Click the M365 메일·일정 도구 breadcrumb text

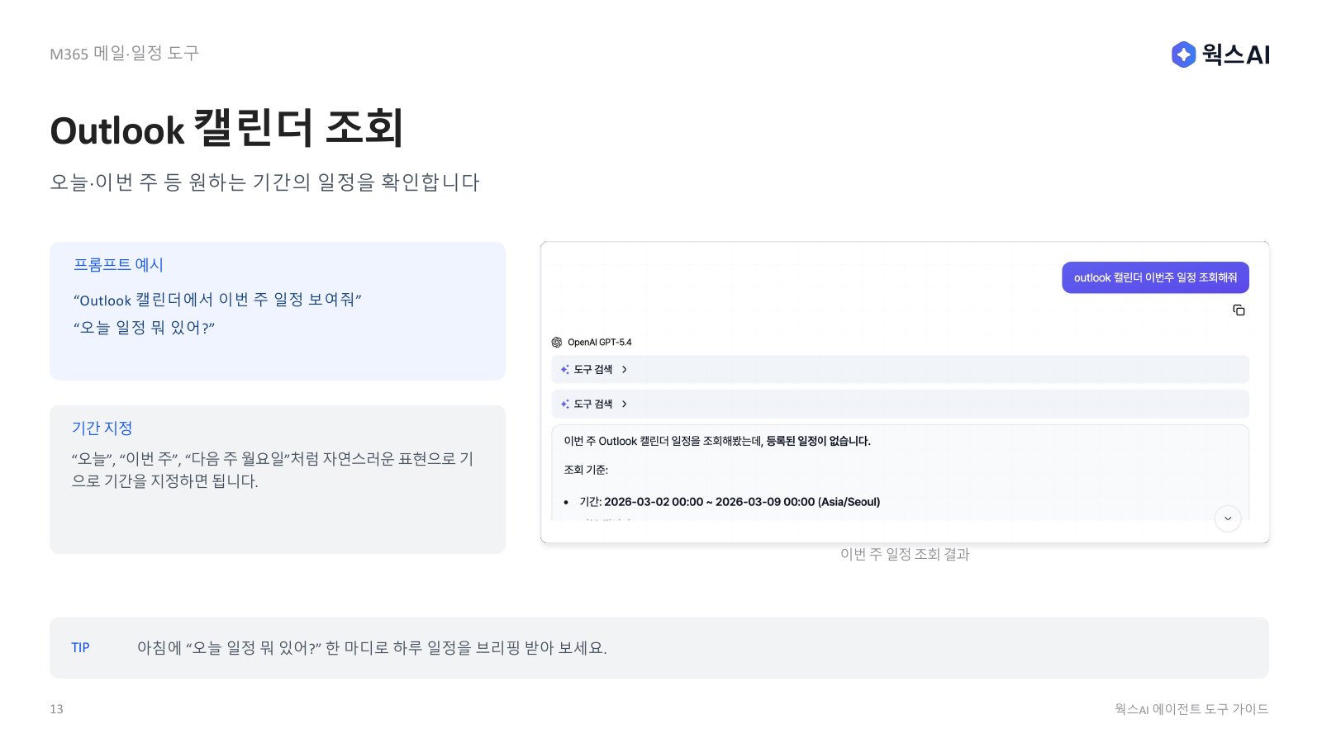click(x=125, y=54)
